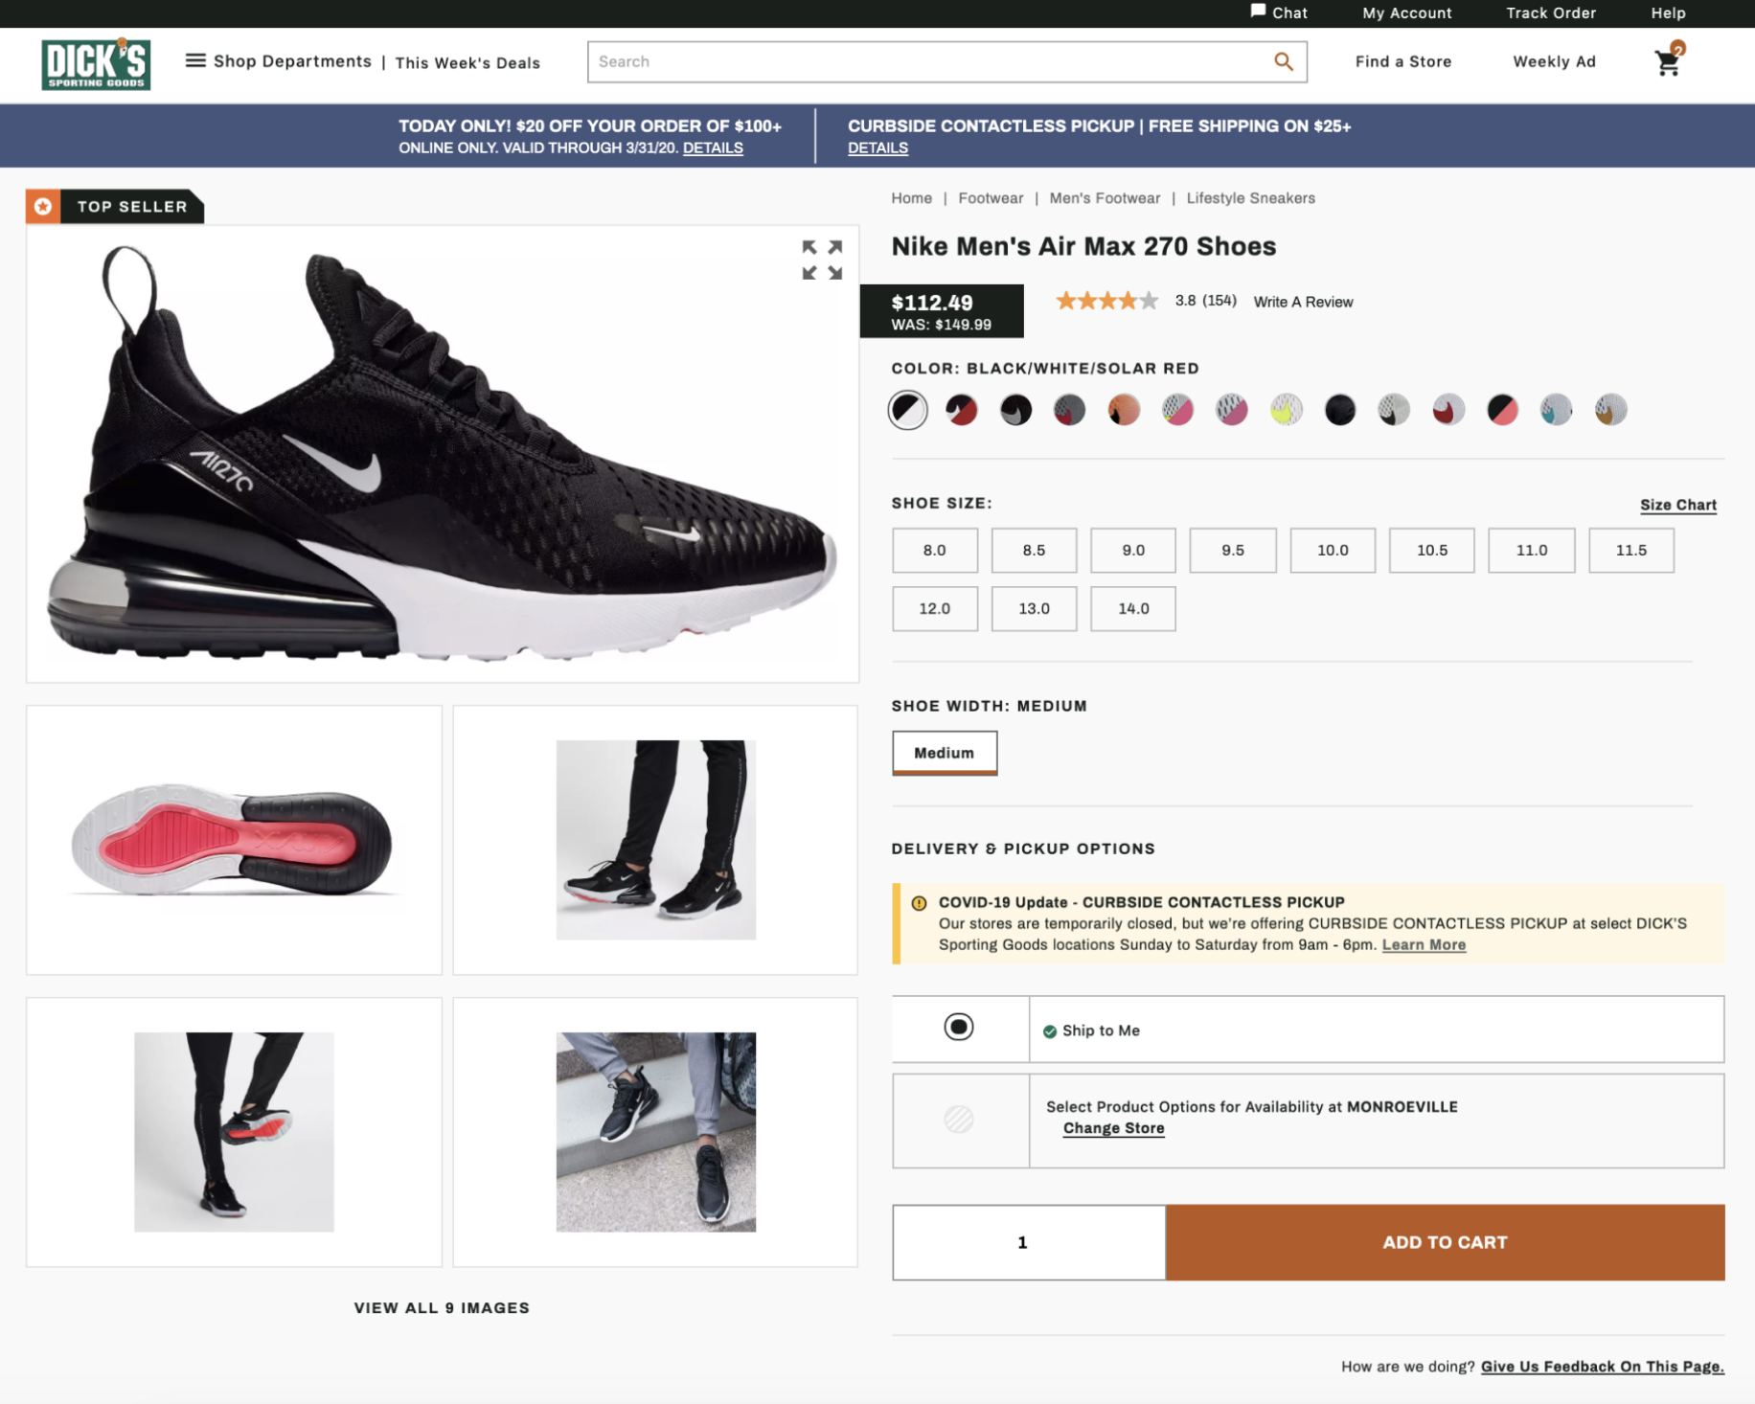The image size is (1755, 1404).
Task: Click the Top Seller badge
Action: (115, 207)
